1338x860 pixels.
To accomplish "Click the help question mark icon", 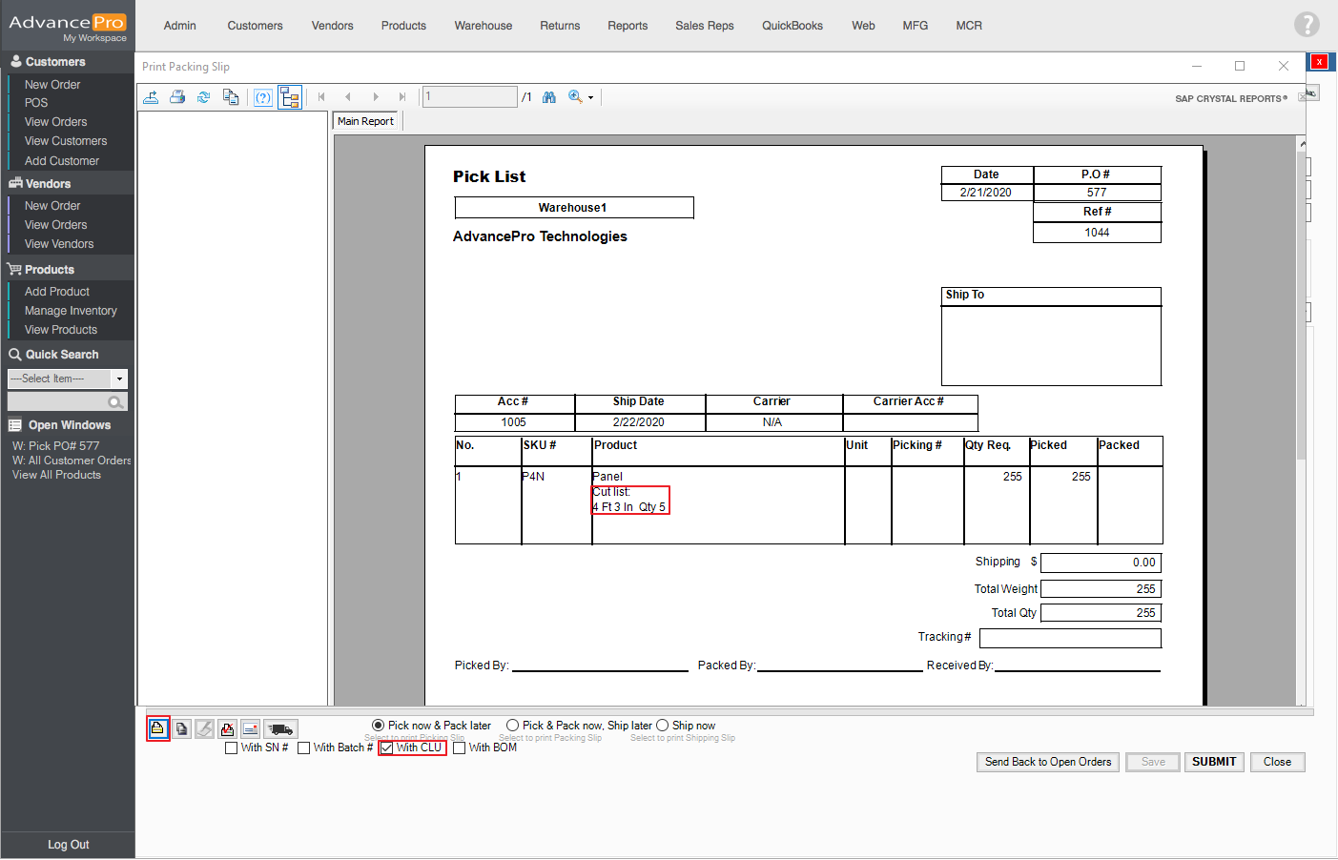I will tap(1307, 25).
